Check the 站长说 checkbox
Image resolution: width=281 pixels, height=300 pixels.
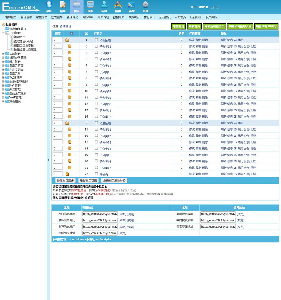[x=96, y=174]
